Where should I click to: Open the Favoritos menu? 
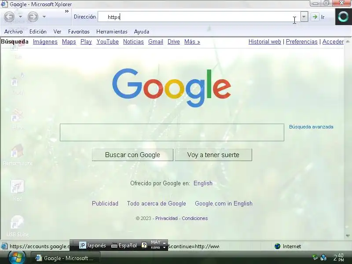(79, 32)
